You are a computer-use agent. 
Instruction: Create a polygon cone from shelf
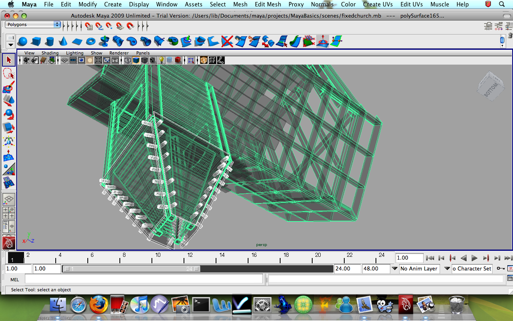[x=63, y=41]
